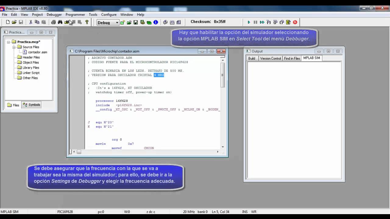
Task: Switch to the Find in Files tab
Action: (x=292, y=58)
